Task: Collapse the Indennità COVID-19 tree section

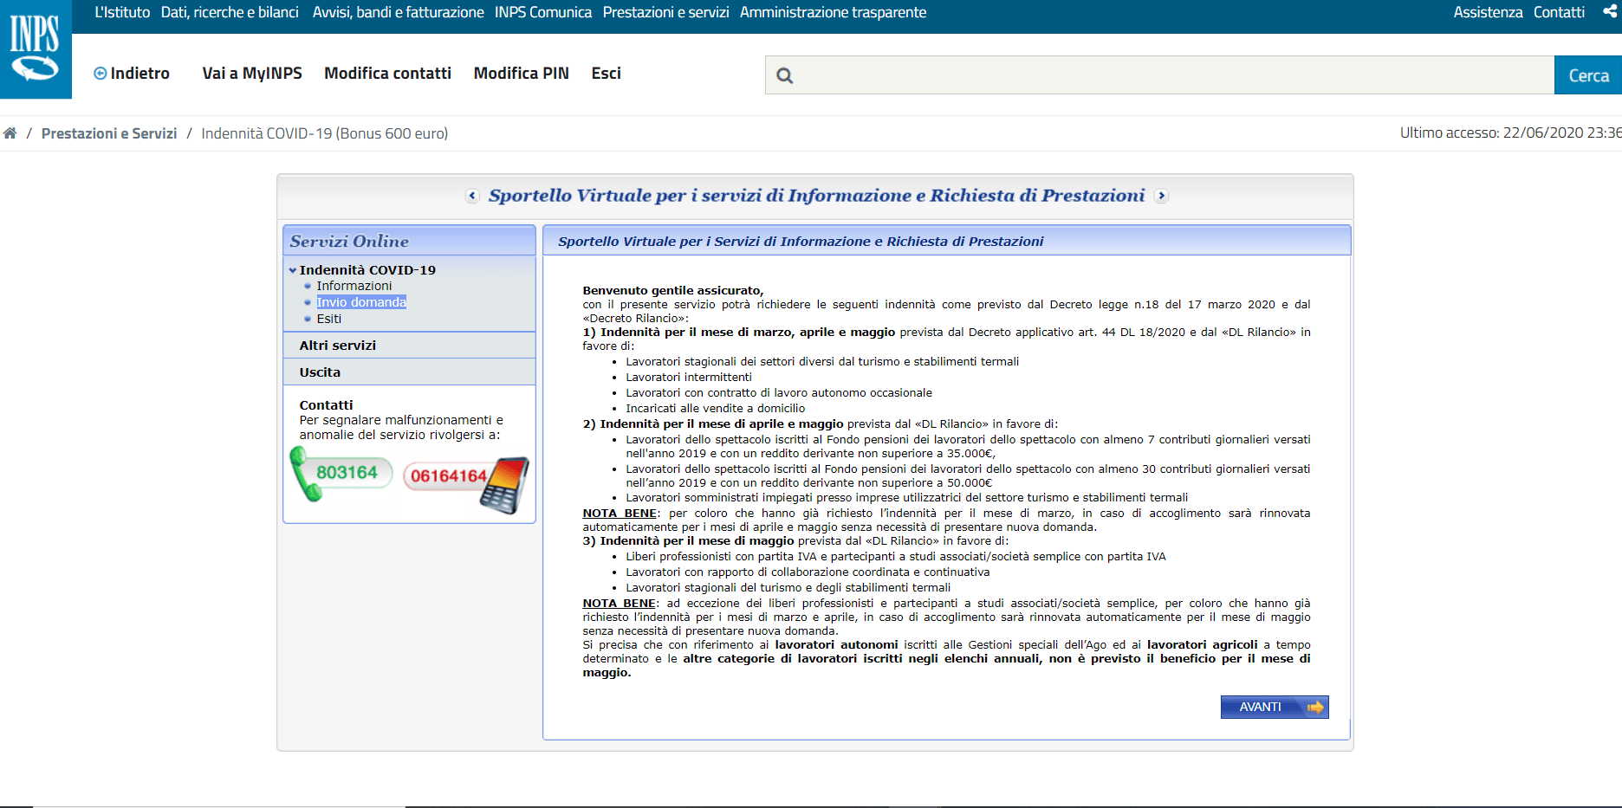Action: point(293,270)
